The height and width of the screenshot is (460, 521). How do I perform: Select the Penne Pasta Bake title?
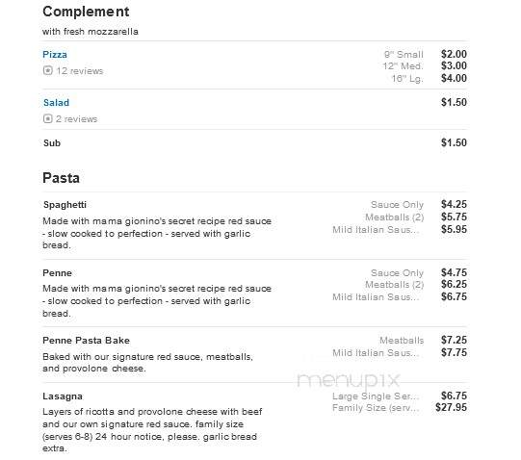pyautogui.click(x=86, y=341)
